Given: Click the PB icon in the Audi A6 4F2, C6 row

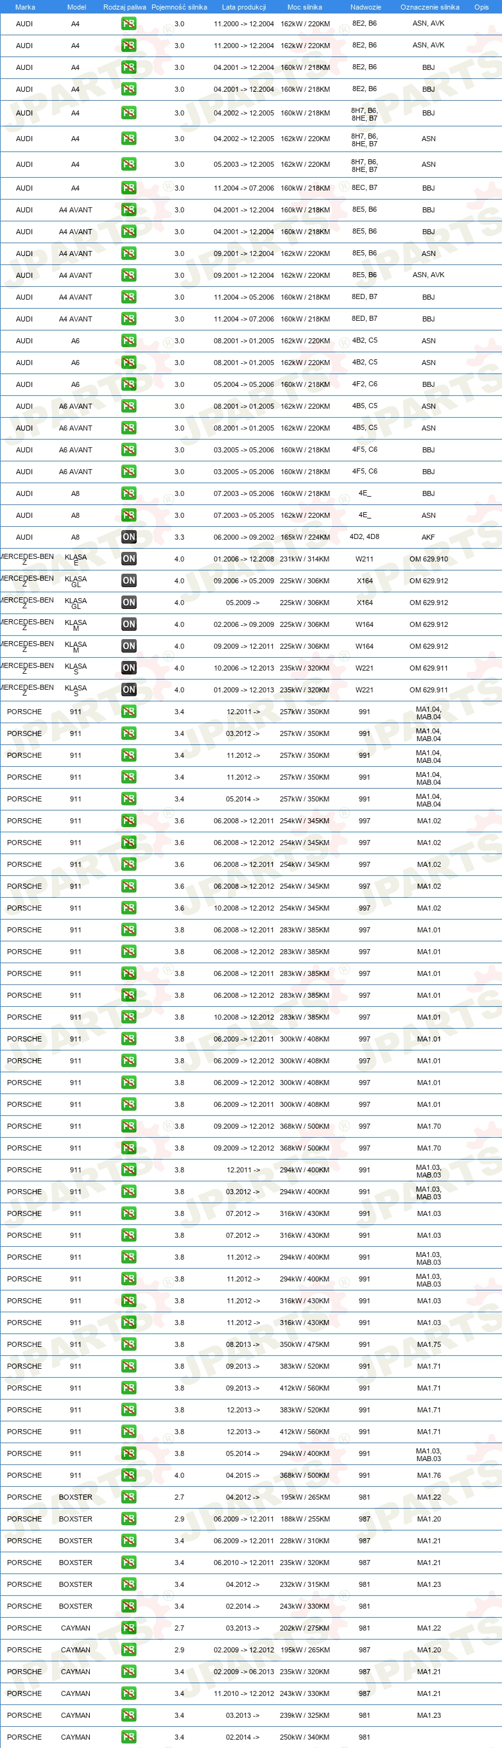Looking at the screenshot, I should (x=129, y=384).
